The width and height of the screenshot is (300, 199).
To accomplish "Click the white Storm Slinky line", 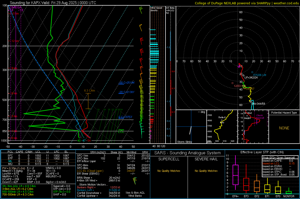I will [190, 130].
